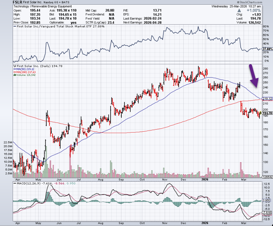
Task: Click the -7.616 MACD value tag
Action: pos(267,213)
